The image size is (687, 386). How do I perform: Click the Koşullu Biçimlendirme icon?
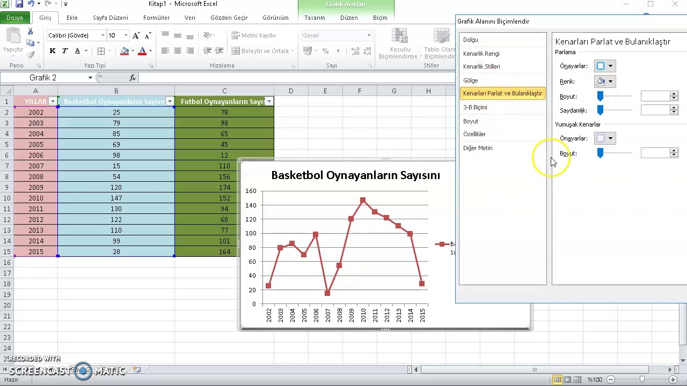coord(399,36)
